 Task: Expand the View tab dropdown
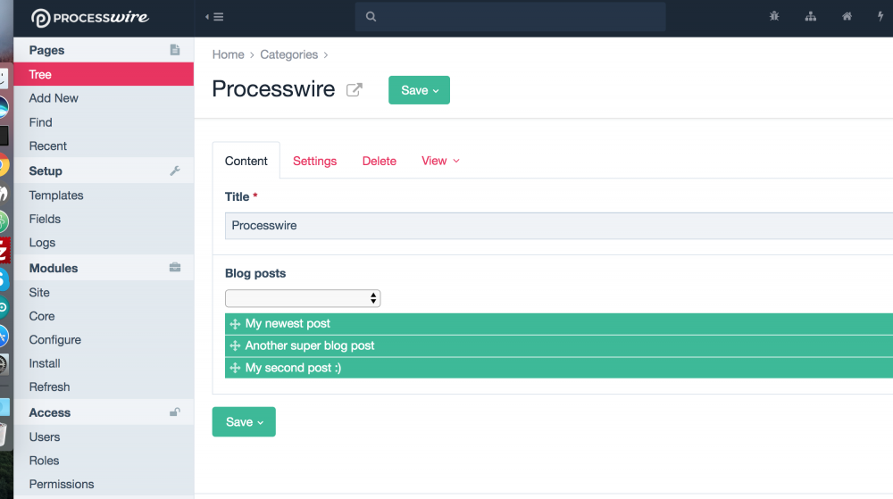click(x=440, y=161)
